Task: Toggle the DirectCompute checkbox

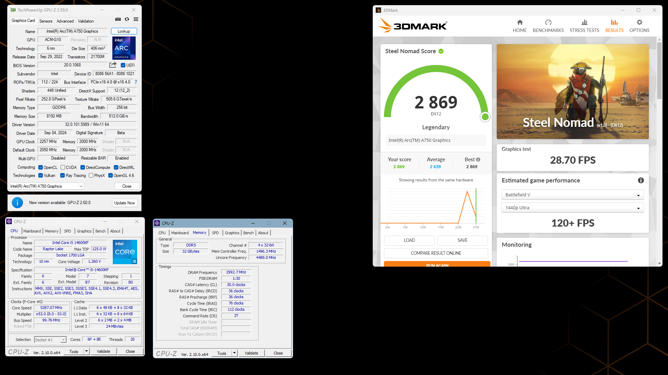Action: pyautogui.click(x=83, y=168)
